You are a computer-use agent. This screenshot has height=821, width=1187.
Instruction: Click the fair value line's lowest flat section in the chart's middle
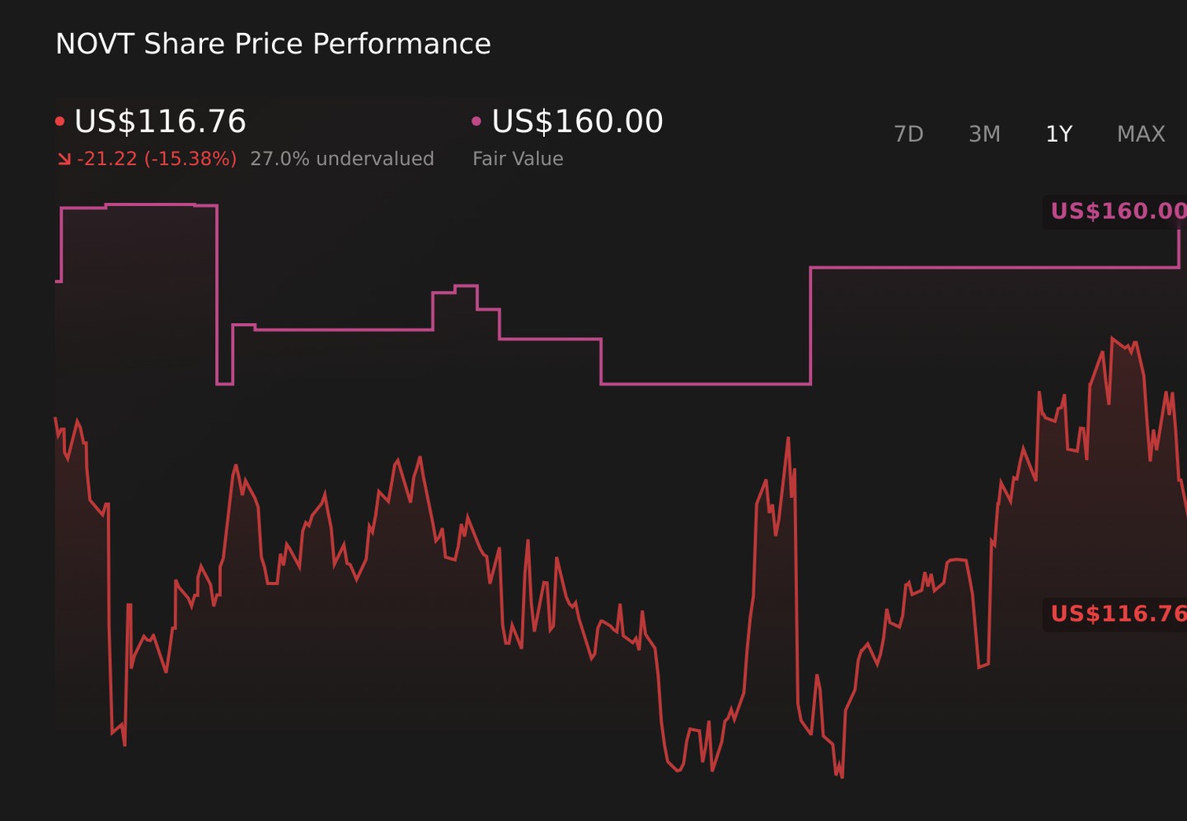[x=706, y=383]
